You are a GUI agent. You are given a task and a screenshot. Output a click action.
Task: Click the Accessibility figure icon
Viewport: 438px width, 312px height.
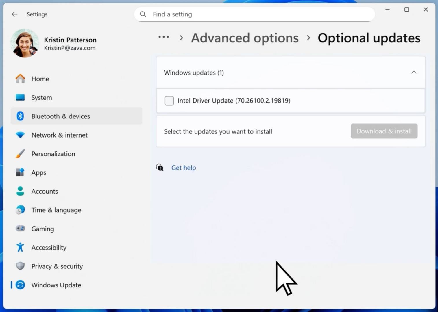20,247
